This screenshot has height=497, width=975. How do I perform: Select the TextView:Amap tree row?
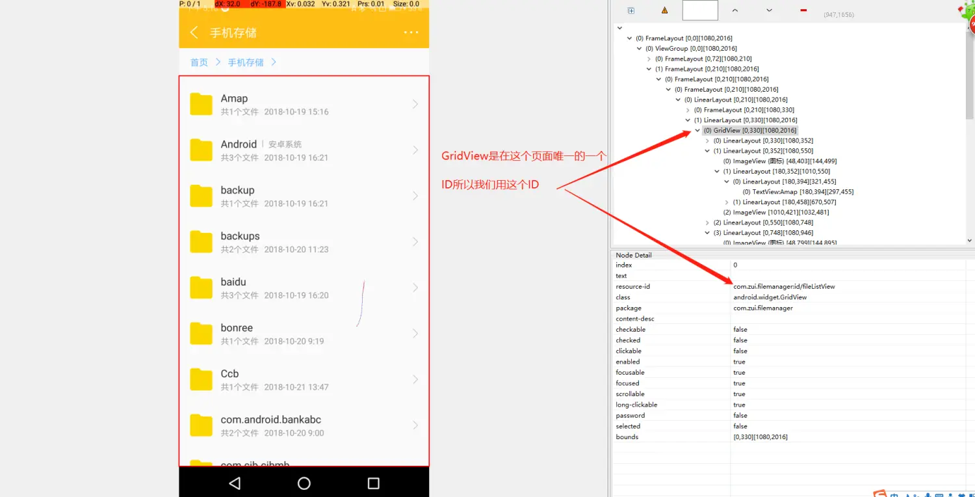[798, 192]
